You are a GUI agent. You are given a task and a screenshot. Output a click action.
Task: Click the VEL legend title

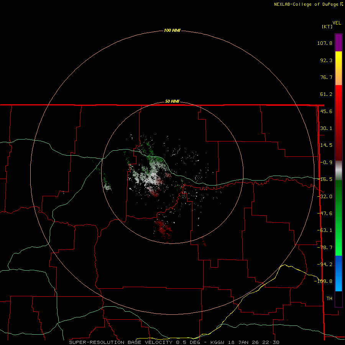tap(337, 23)
